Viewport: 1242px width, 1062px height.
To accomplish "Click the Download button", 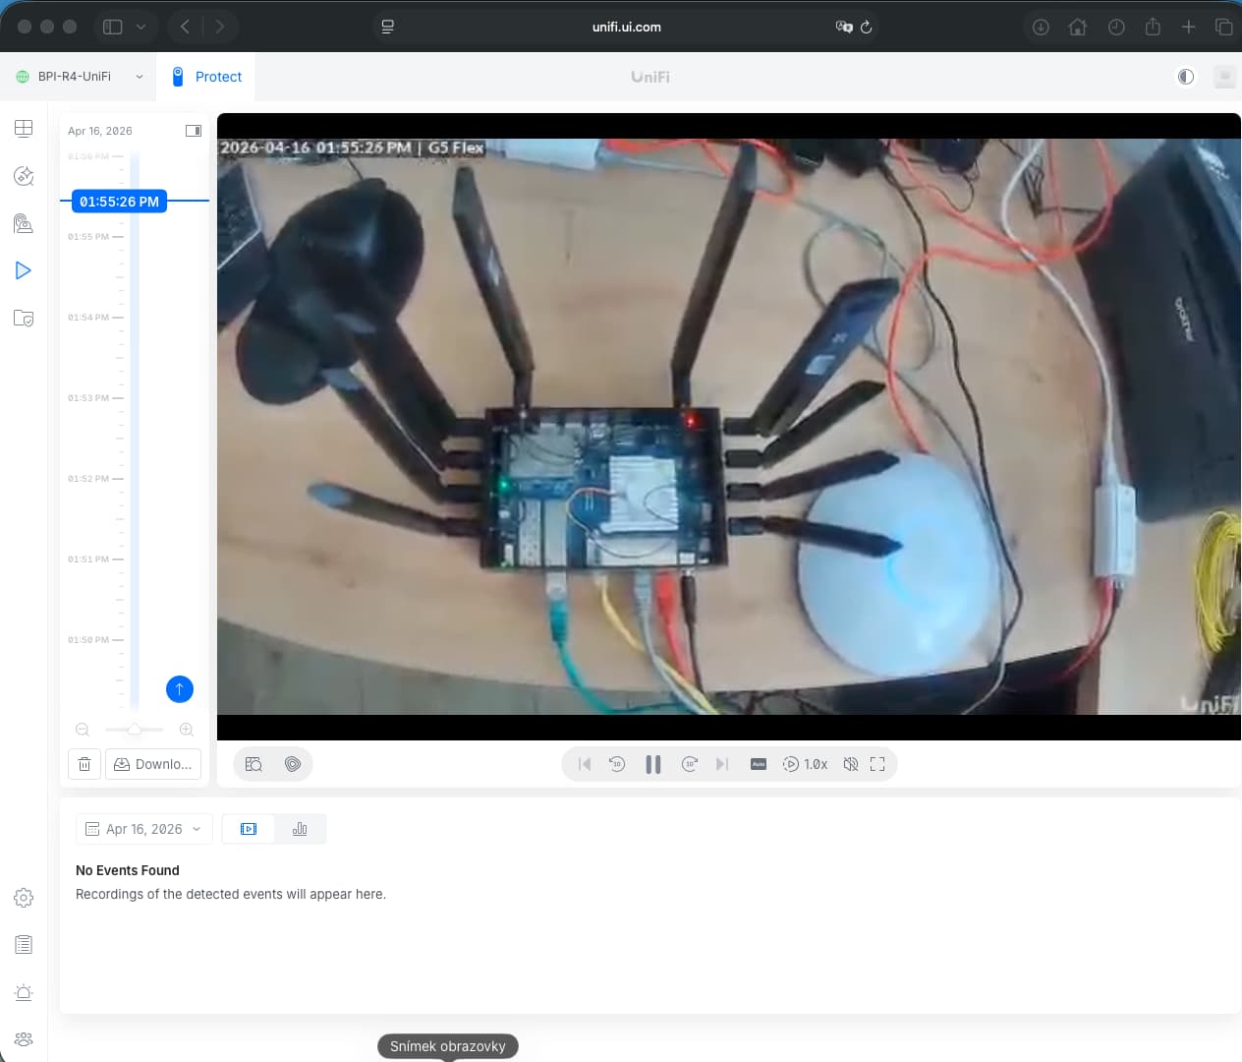I will [x=153, y=764].
